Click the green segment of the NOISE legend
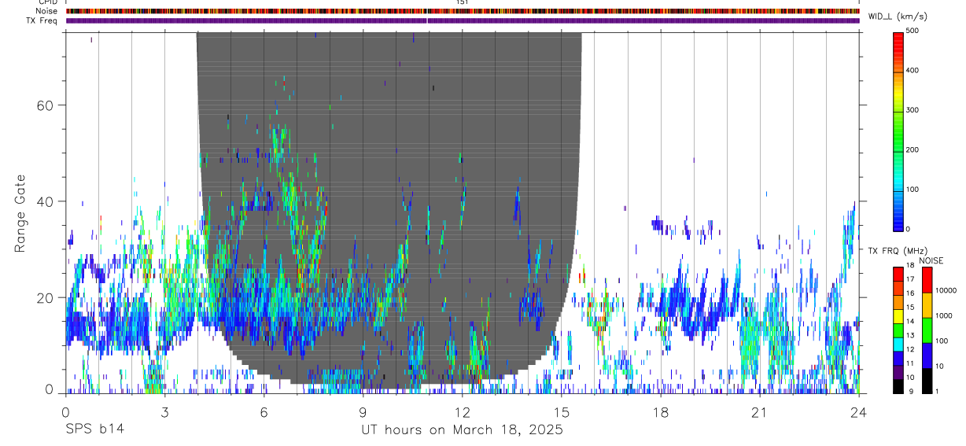 coord(927,330)
